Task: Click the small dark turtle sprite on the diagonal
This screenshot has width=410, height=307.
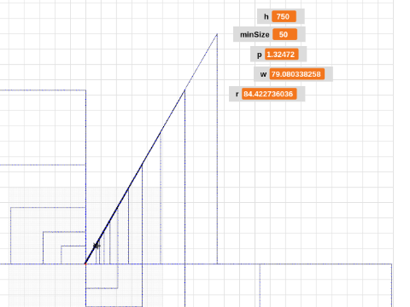Action: pos(97,246)
